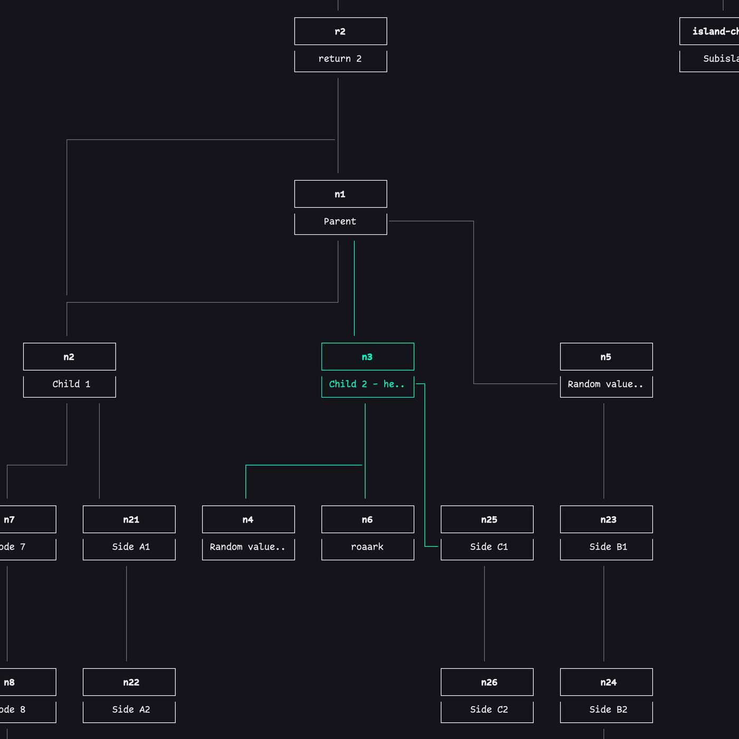Select the n1 Parent node
The width and height of the screenshot is (739, 739).
tap(340, 194)
